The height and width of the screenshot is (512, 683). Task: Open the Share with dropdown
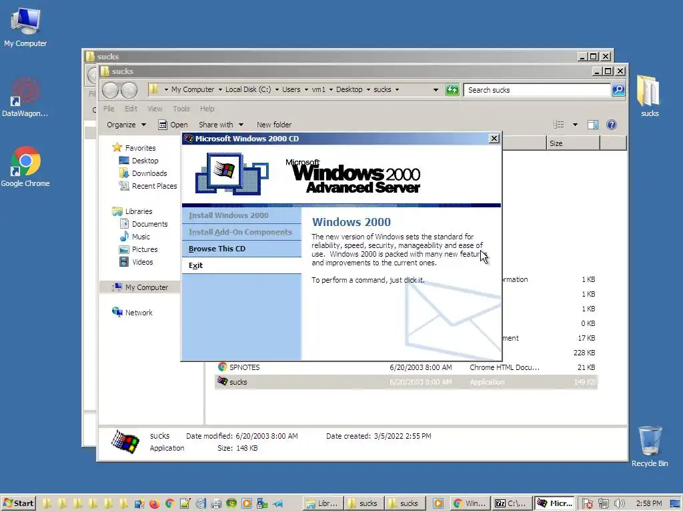(x=221, y=125)
